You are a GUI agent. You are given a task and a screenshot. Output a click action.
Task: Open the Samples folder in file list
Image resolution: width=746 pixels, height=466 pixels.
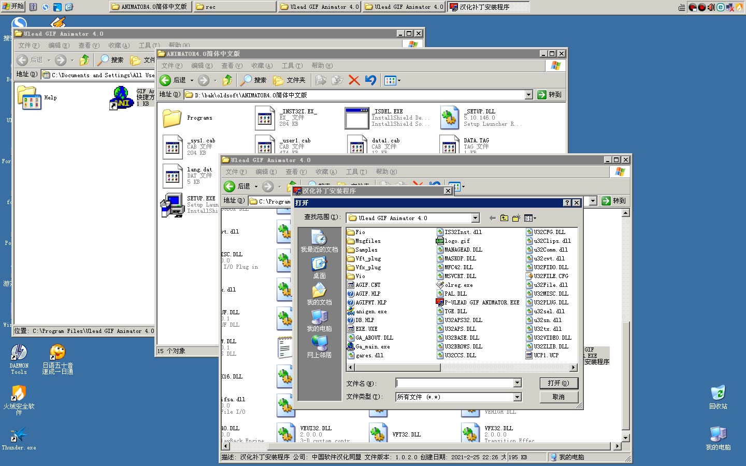362,250
